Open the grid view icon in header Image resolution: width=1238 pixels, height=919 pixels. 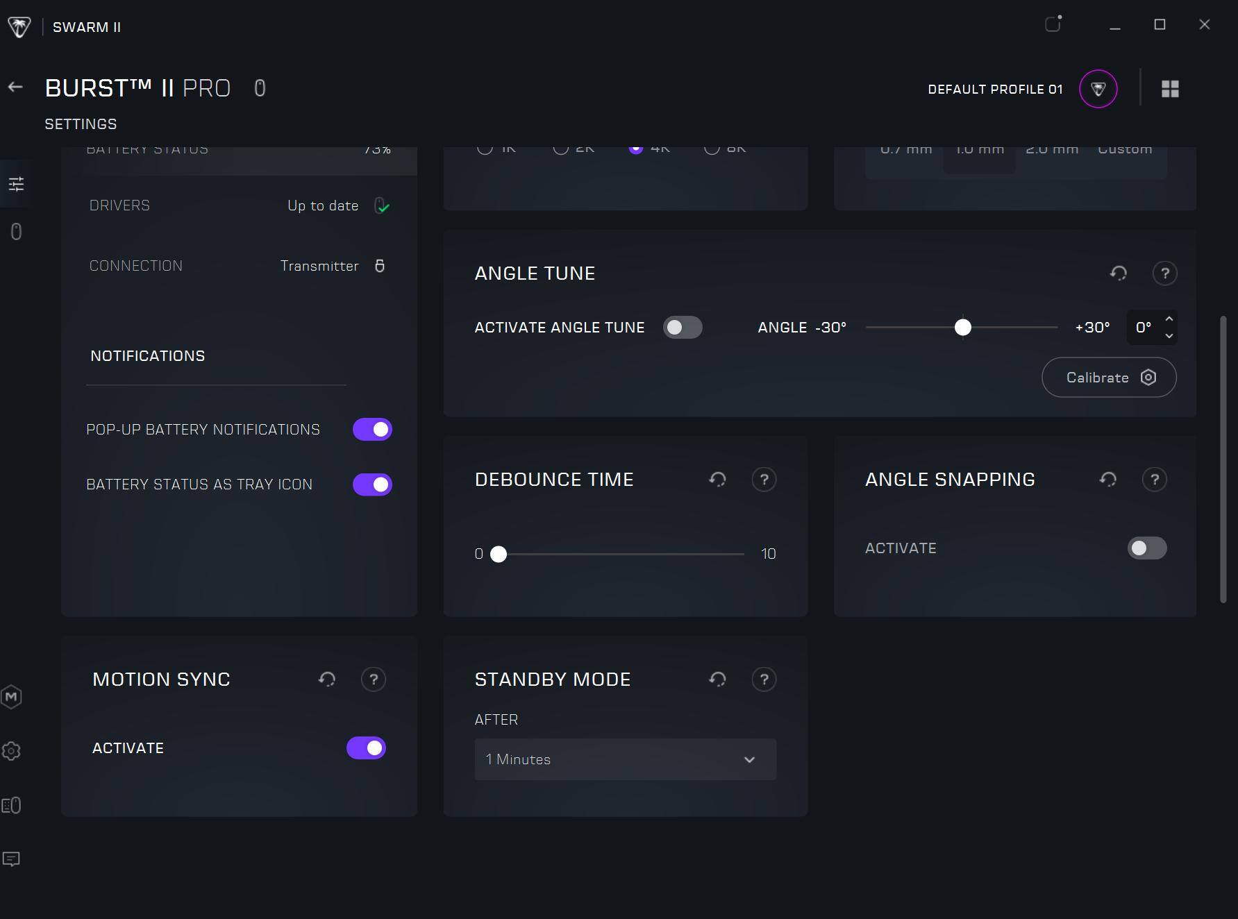pos(1170,89)
